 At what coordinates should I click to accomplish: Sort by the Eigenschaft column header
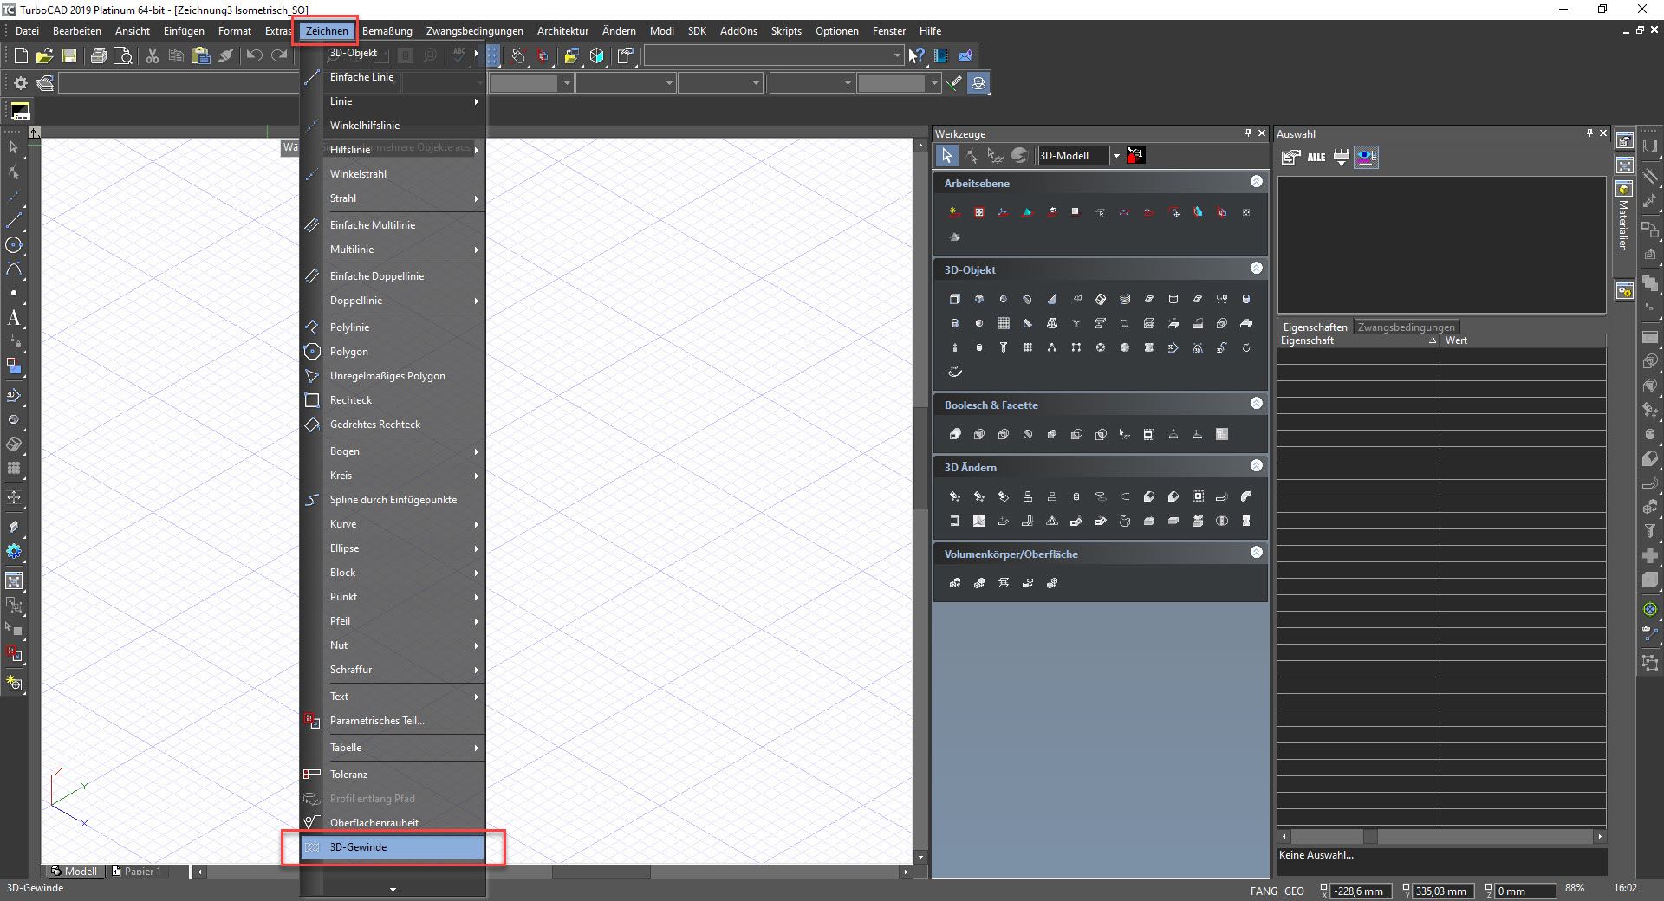(1357, 340)
